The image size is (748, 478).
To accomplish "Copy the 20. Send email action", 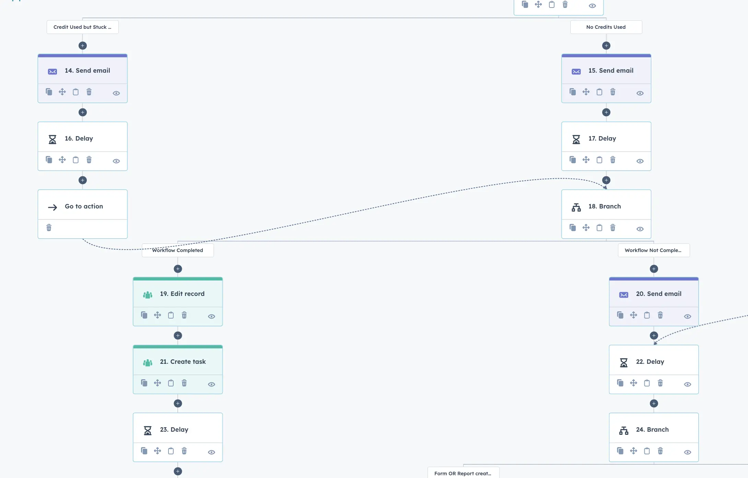I will coord(620,315).
